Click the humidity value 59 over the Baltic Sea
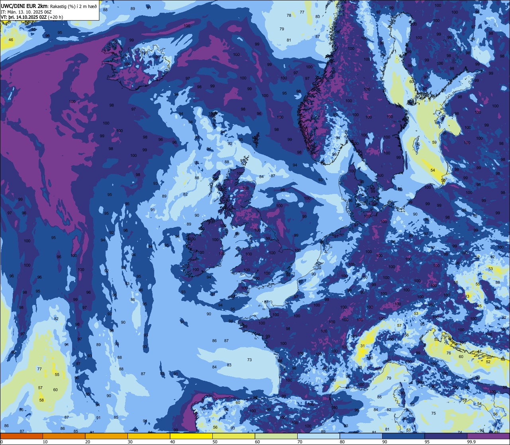The width and height of the screenshot is (510, 445). pos(434,142)
